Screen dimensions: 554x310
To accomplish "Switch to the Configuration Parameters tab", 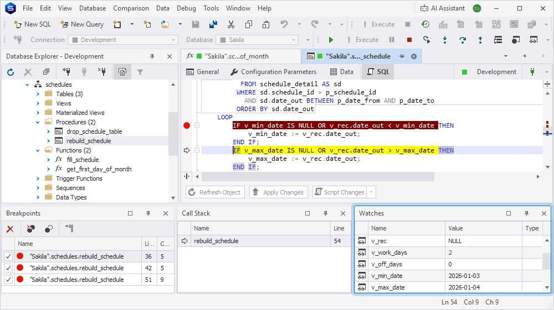I will coord(273,72).
